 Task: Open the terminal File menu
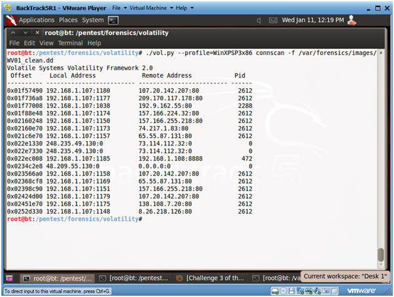pyautogui.click(x=14, y=43)
